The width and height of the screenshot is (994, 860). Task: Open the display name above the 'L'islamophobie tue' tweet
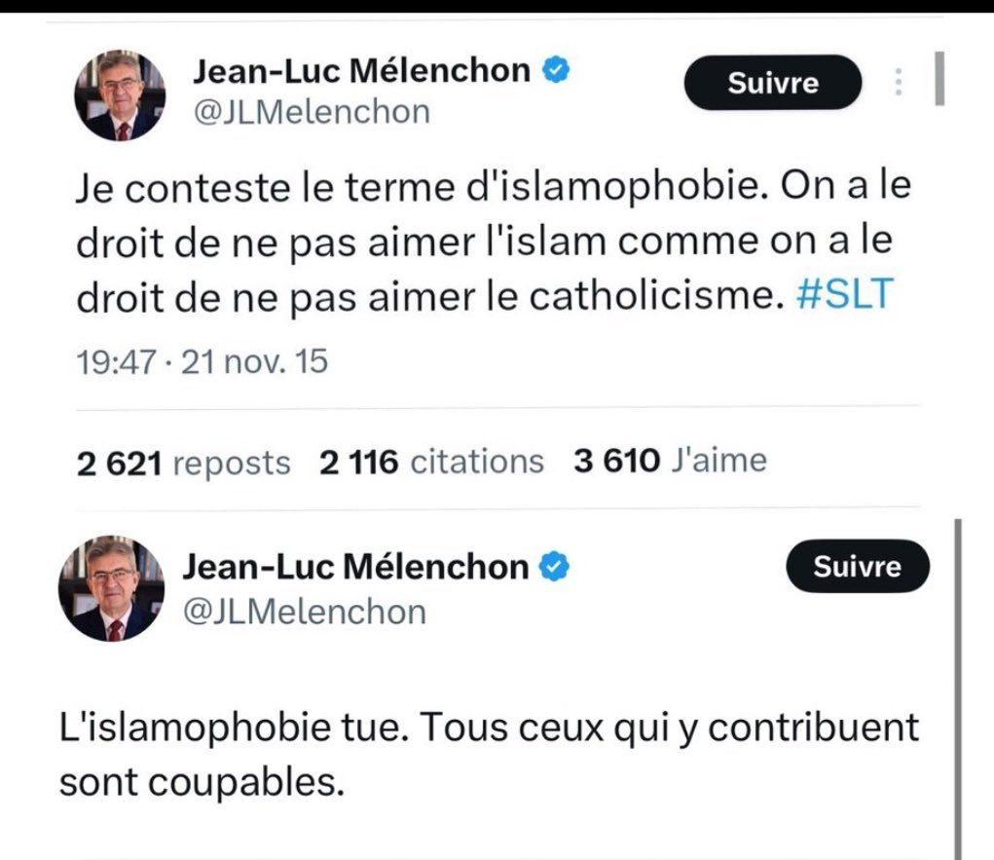[356, 566]
